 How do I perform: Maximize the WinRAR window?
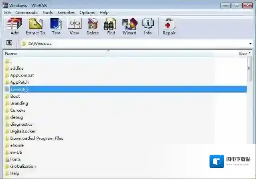coord(236,6)
